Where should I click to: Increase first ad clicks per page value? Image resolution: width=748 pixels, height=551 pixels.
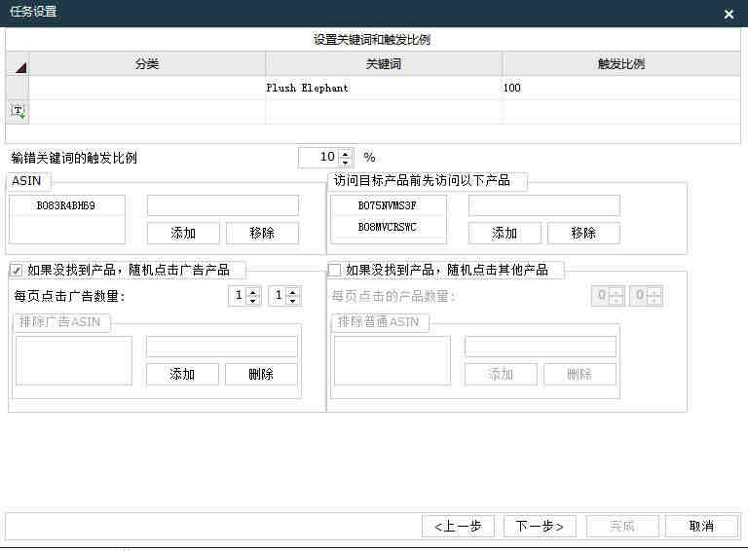253,292
